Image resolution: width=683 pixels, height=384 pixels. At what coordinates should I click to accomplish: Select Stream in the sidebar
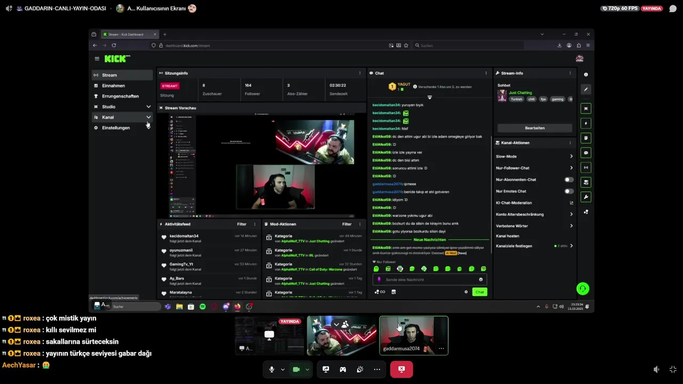coord(123,75)
